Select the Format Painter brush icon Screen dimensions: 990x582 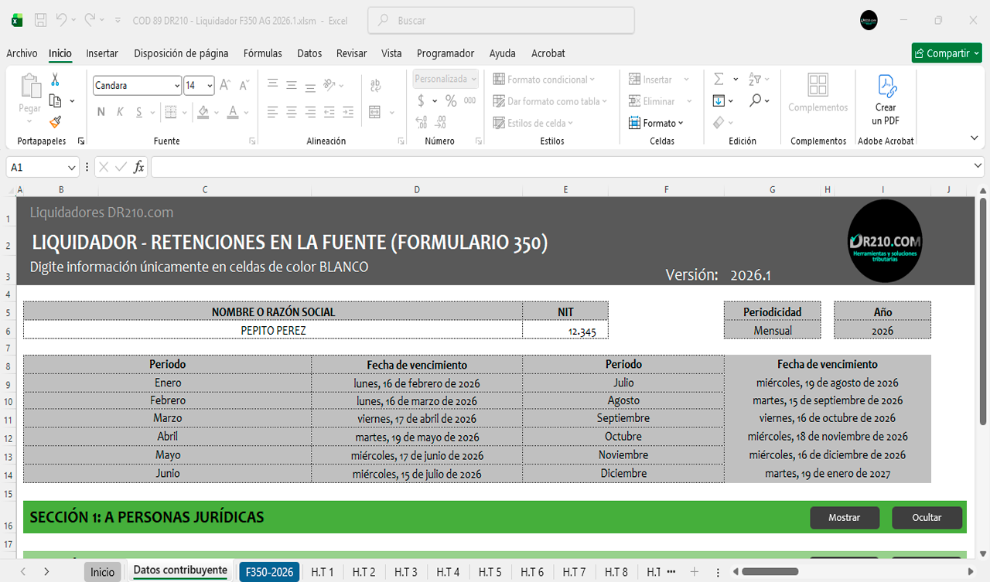55,121
